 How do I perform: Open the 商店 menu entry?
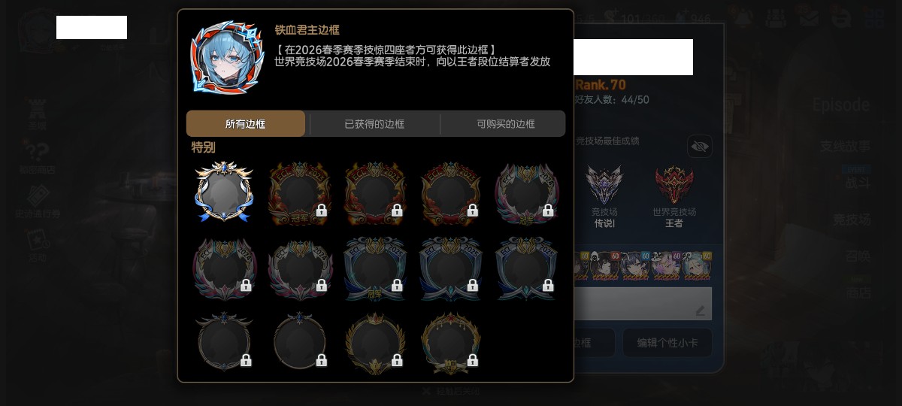click(858, 292)
